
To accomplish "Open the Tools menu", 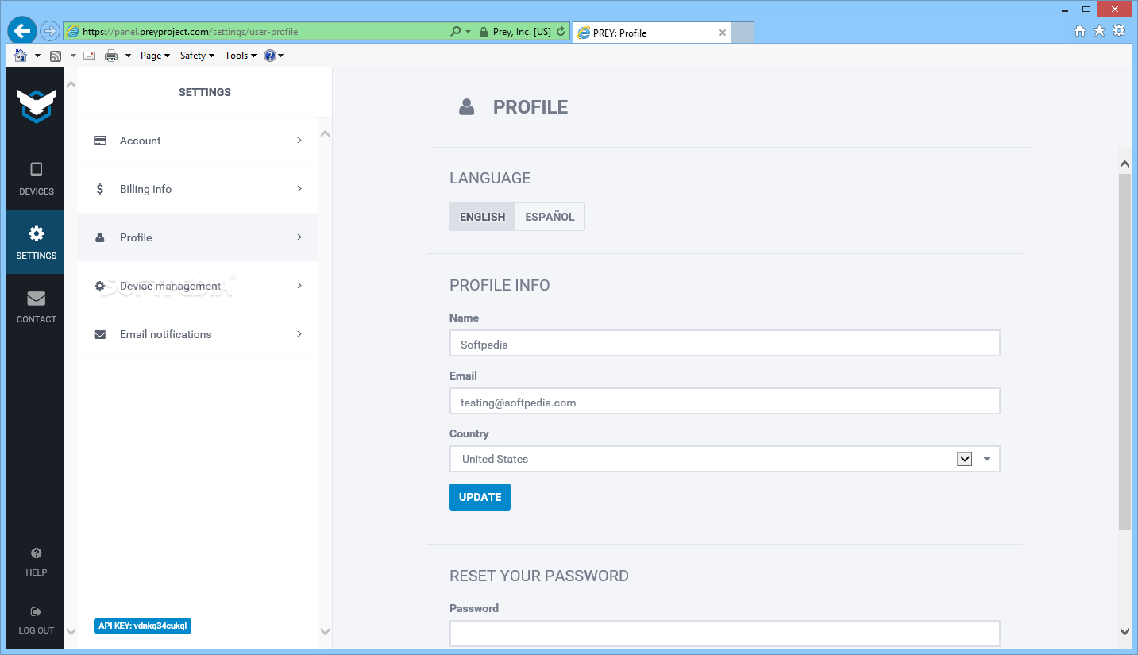I will click(241, 56).
